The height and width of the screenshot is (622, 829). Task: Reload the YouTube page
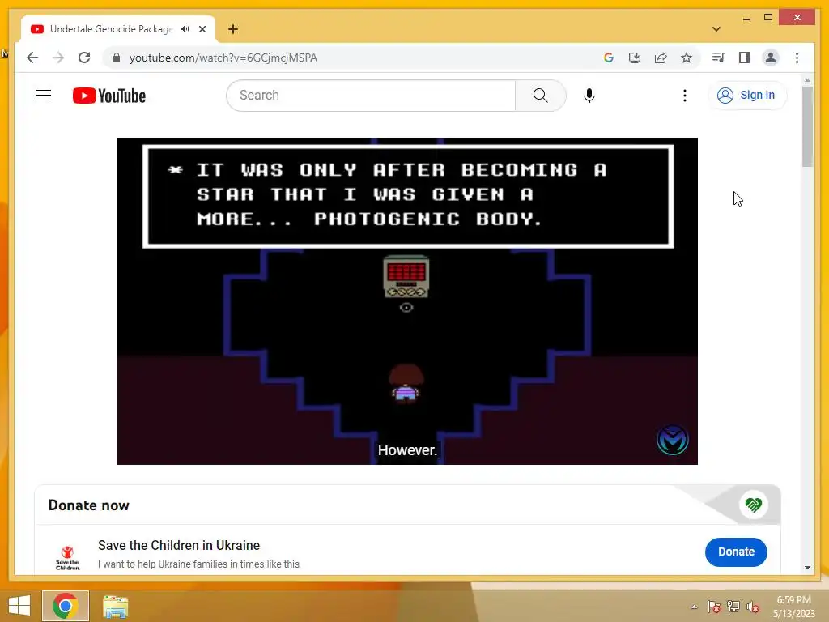[x=84, y=58]
